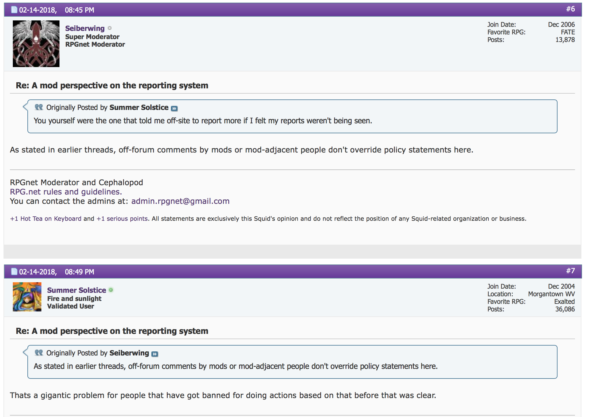The height and width of the screenshot is (417, 589).
Task: Open Seiberwing's profile from post #6 header
Action: tap(85, 28)
